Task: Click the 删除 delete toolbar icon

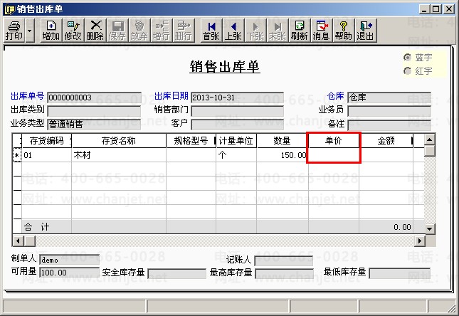Action: [x=95, y=31]
